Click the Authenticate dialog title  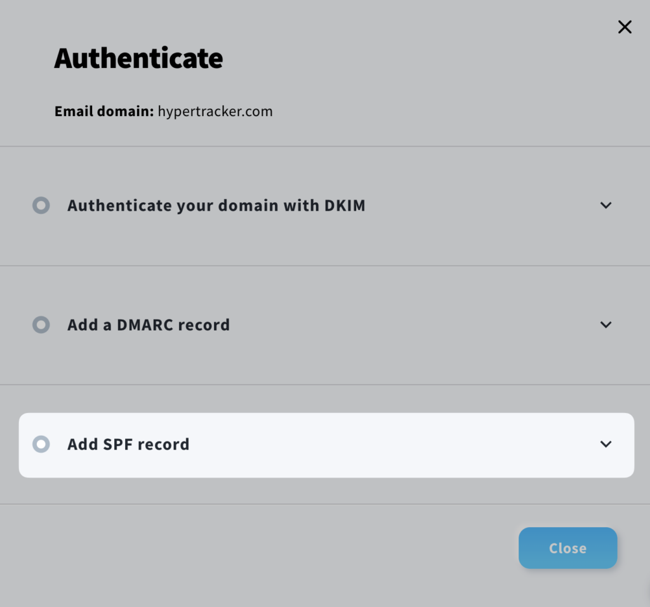click(138, 58)
